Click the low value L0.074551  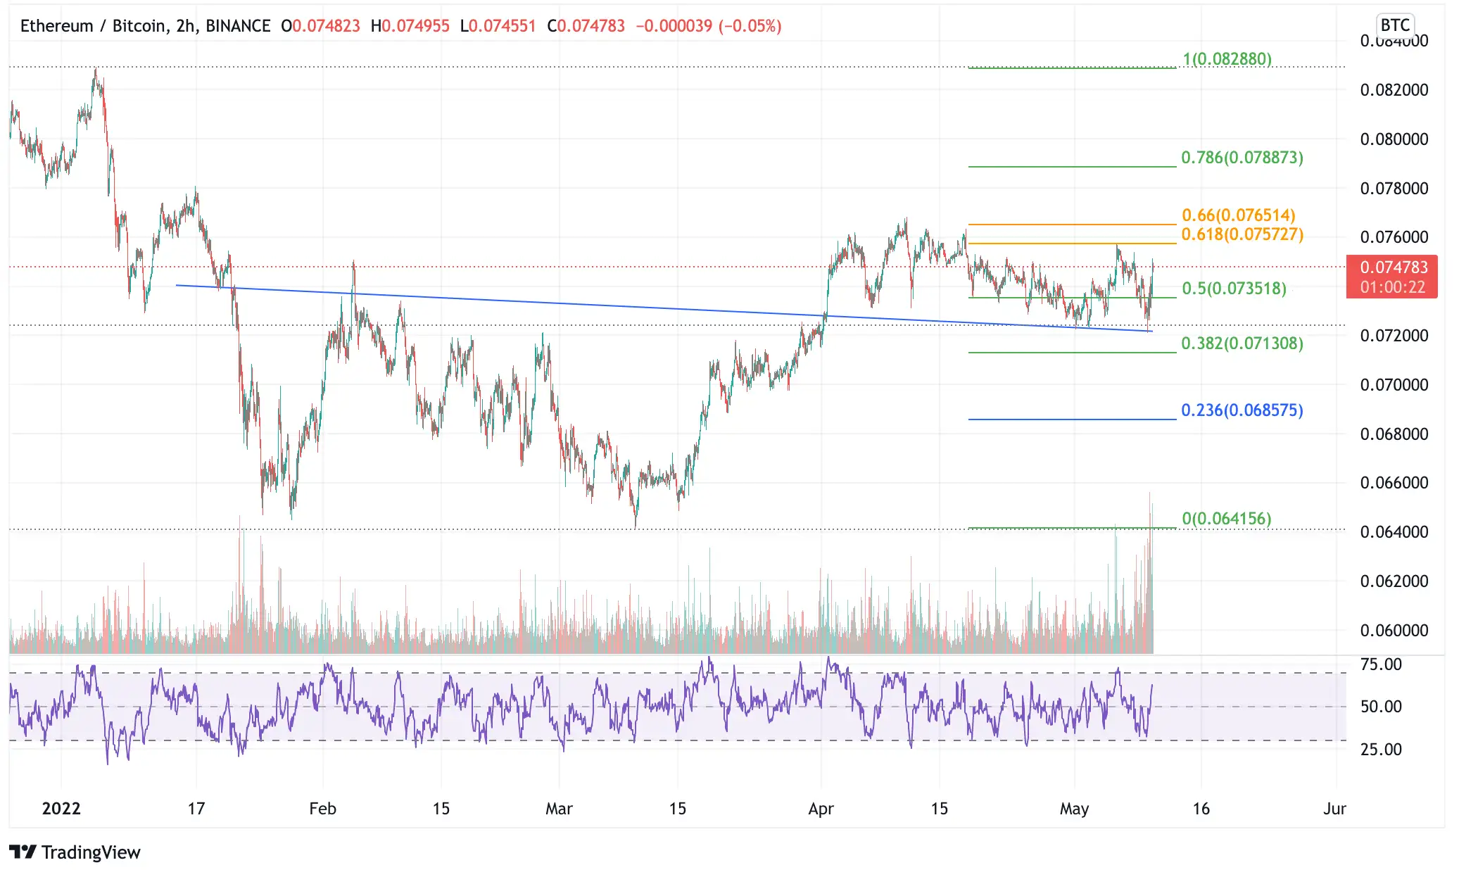click(x=498, y=26)
